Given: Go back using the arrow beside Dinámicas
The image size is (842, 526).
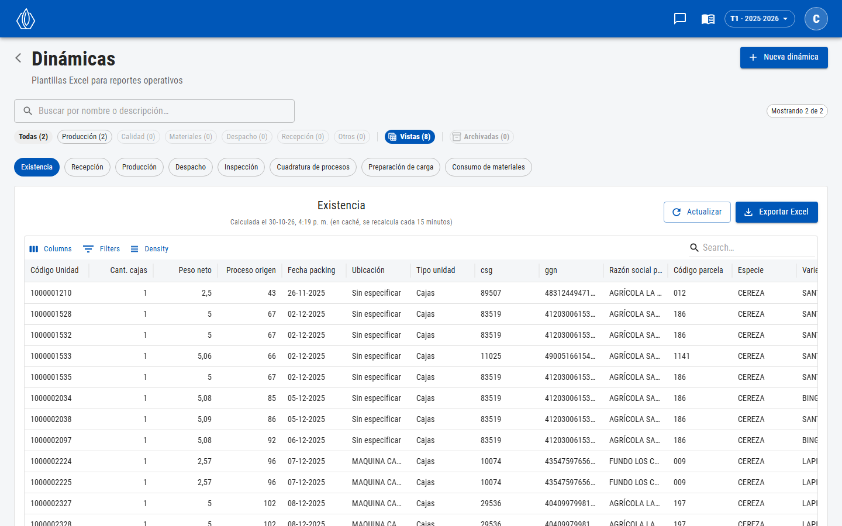Looking at the screenshot, I should (18, 58).
